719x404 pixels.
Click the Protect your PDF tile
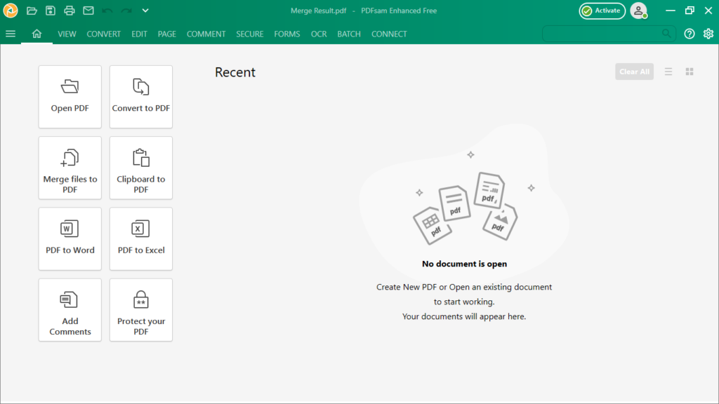click(141, 309)
